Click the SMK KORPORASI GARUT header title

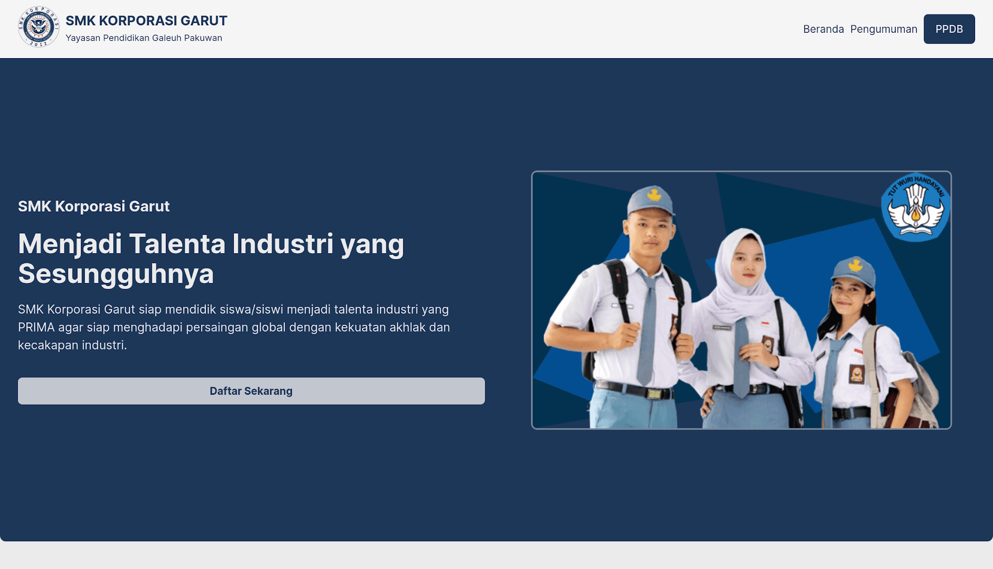(x=146, y=21)
